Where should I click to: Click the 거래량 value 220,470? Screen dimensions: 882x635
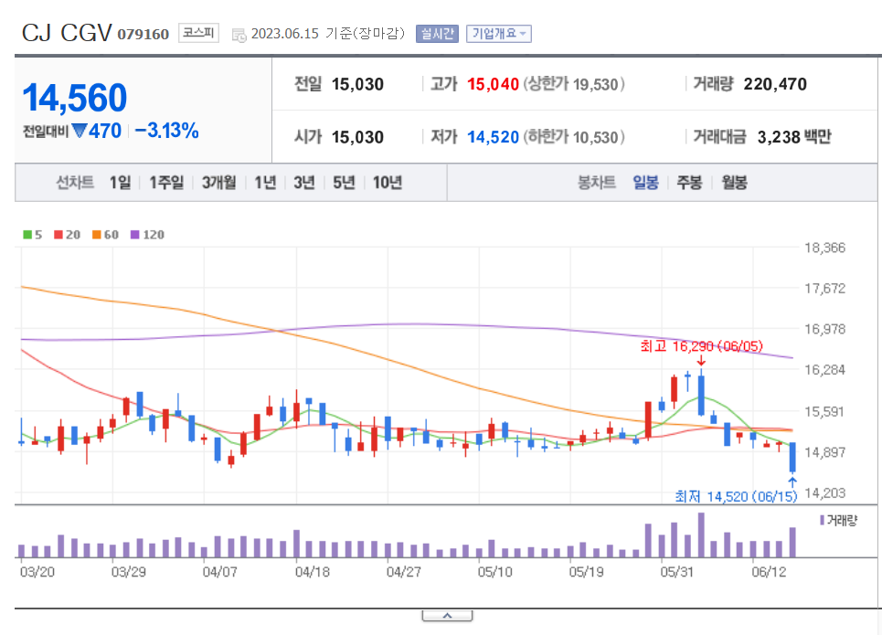tap(774, 84)
